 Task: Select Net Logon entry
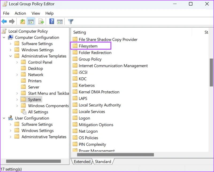tap(88, 131)
